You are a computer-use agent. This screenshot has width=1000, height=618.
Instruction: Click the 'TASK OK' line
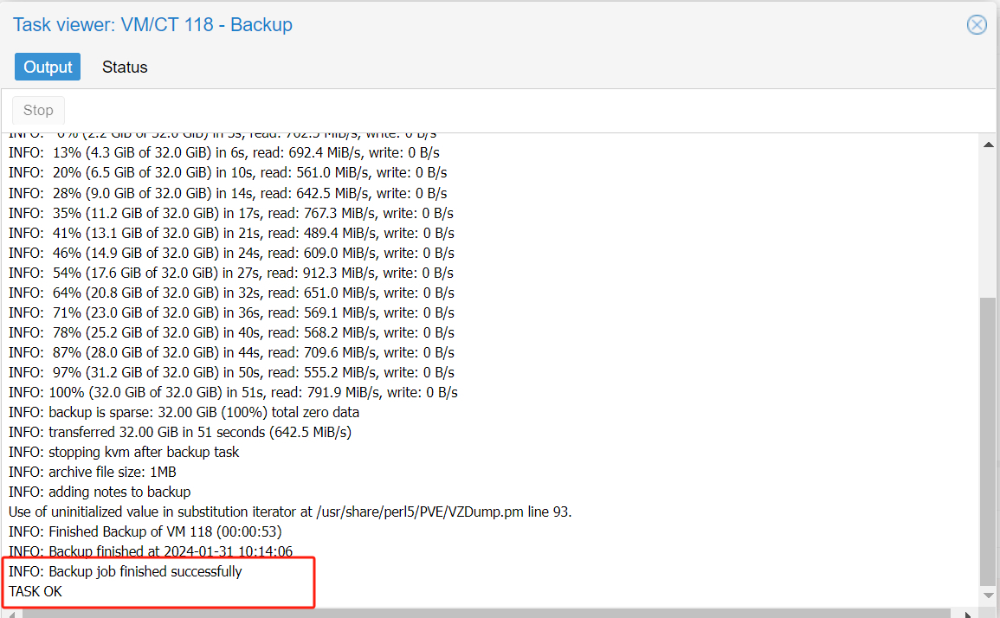pos(35,592)
